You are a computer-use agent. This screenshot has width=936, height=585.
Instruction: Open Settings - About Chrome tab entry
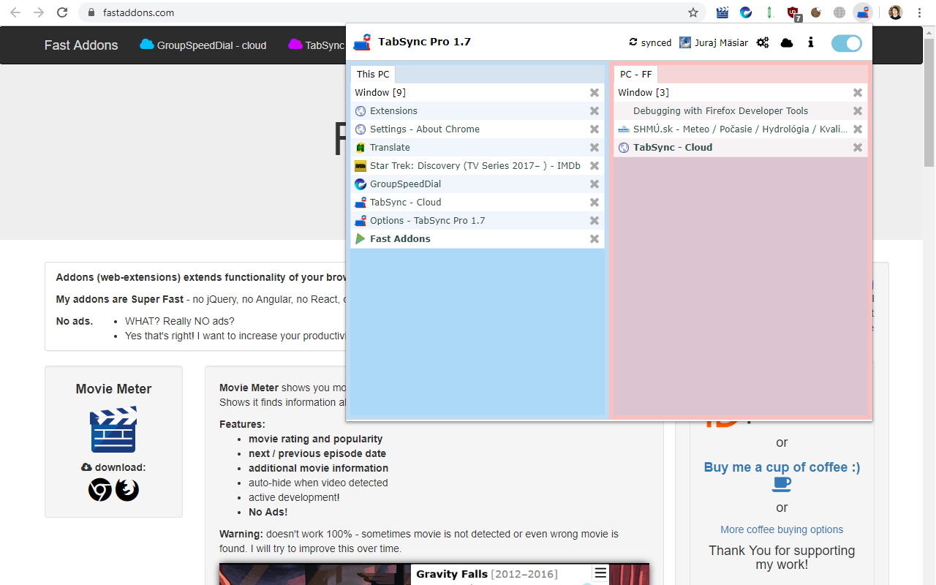pos(478,129)
